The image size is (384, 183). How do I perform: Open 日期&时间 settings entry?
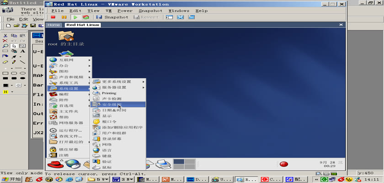118,110
